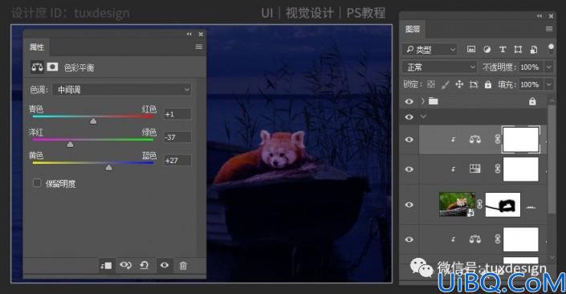The height and width of the screenshot is (294, 566).
Task: Lock transparent pixels icon
Action: point(431,84)
